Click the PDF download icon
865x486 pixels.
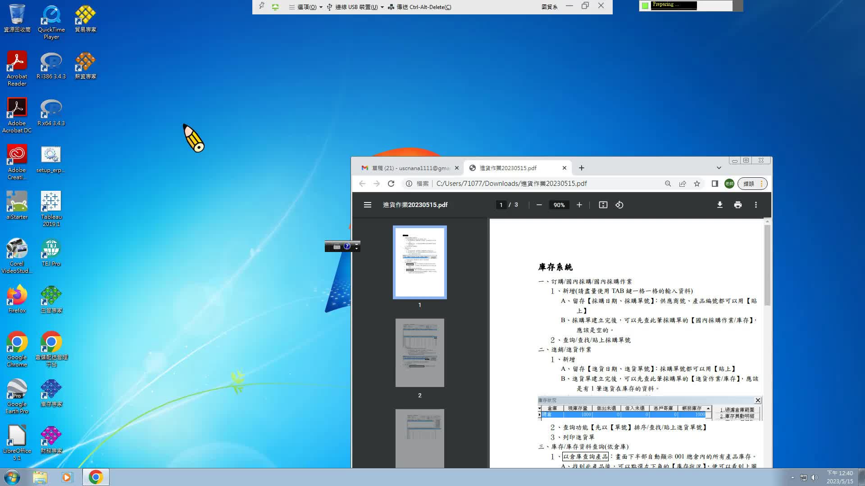click(x=720, y=205)
